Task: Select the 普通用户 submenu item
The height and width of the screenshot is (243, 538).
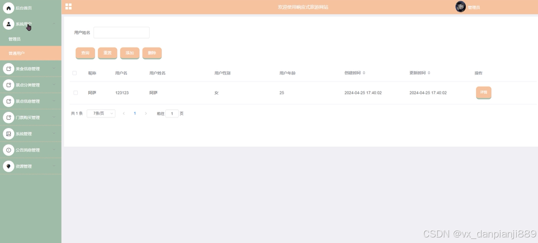Action: 31,53
